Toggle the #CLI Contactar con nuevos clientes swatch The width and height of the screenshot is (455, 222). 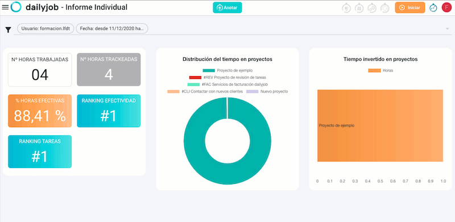[x=173, y=91]
